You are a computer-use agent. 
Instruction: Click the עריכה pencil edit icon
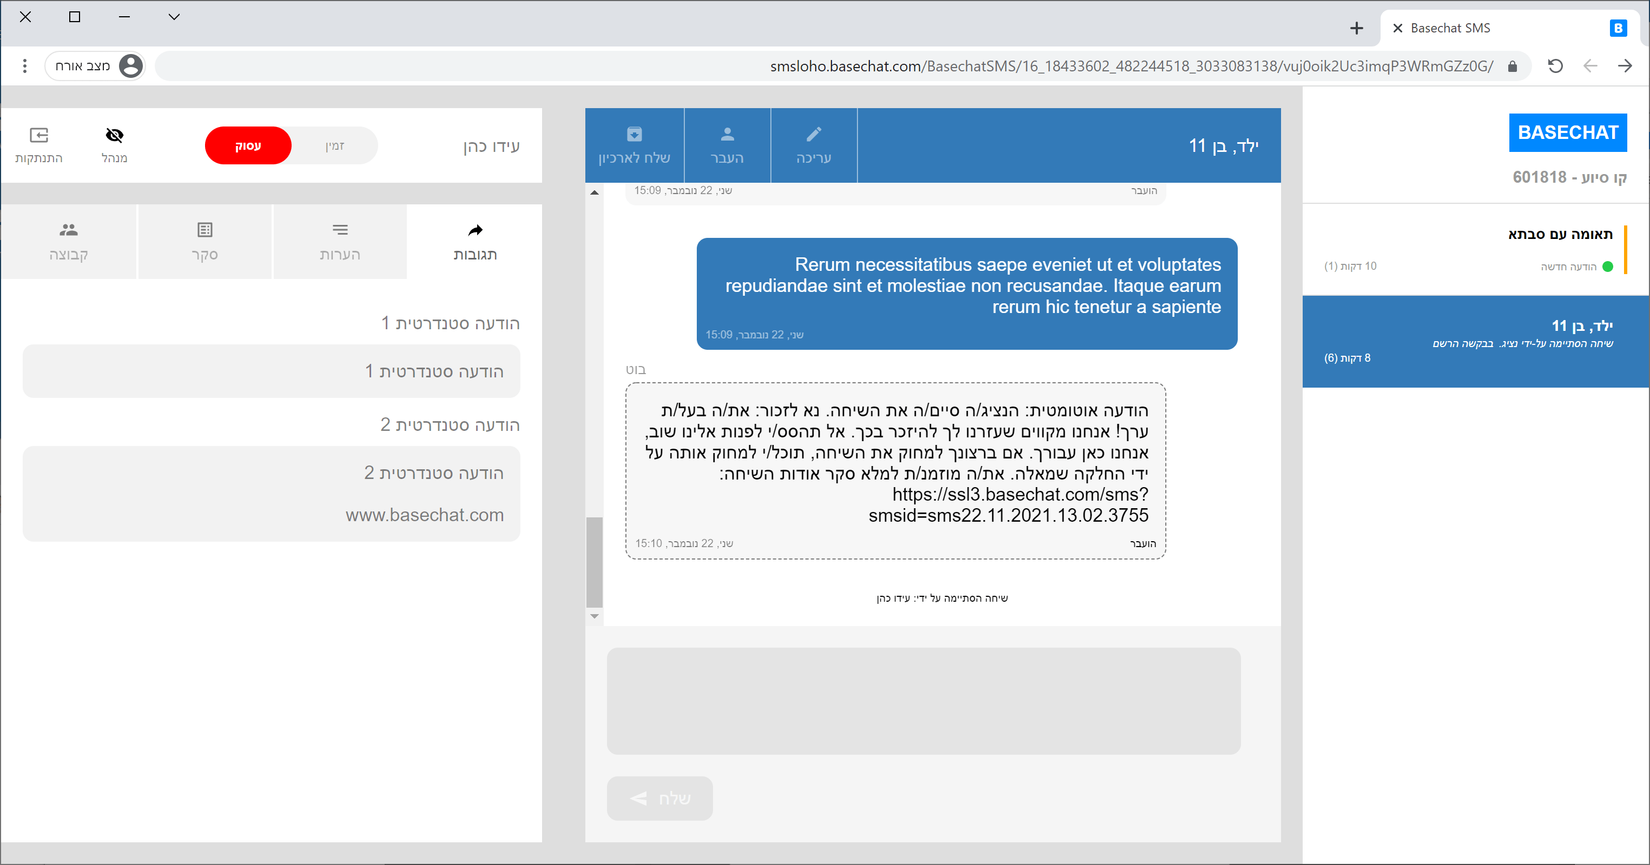pyautogui.click(x=814, y=135)
